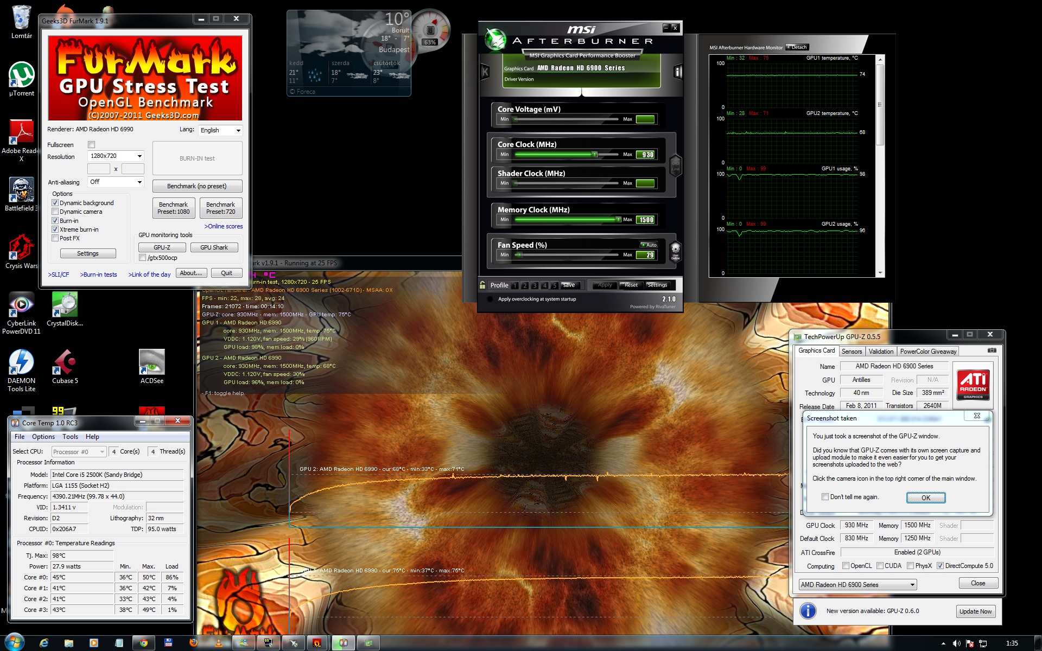Open the Core Temp Processor #0 dropdown
This screenshot has width=1042, height=651.
(79, 452)
